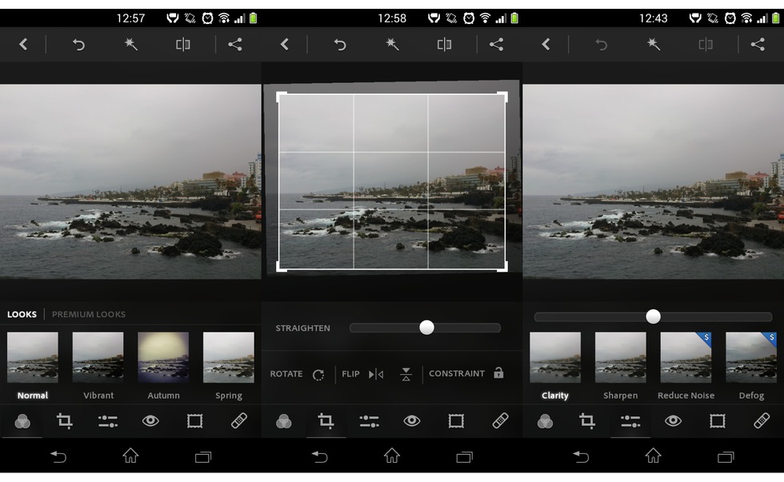The image size is (784, 482).
Task: Tap the back arrow in the middle screen
Action: (285, 45)
